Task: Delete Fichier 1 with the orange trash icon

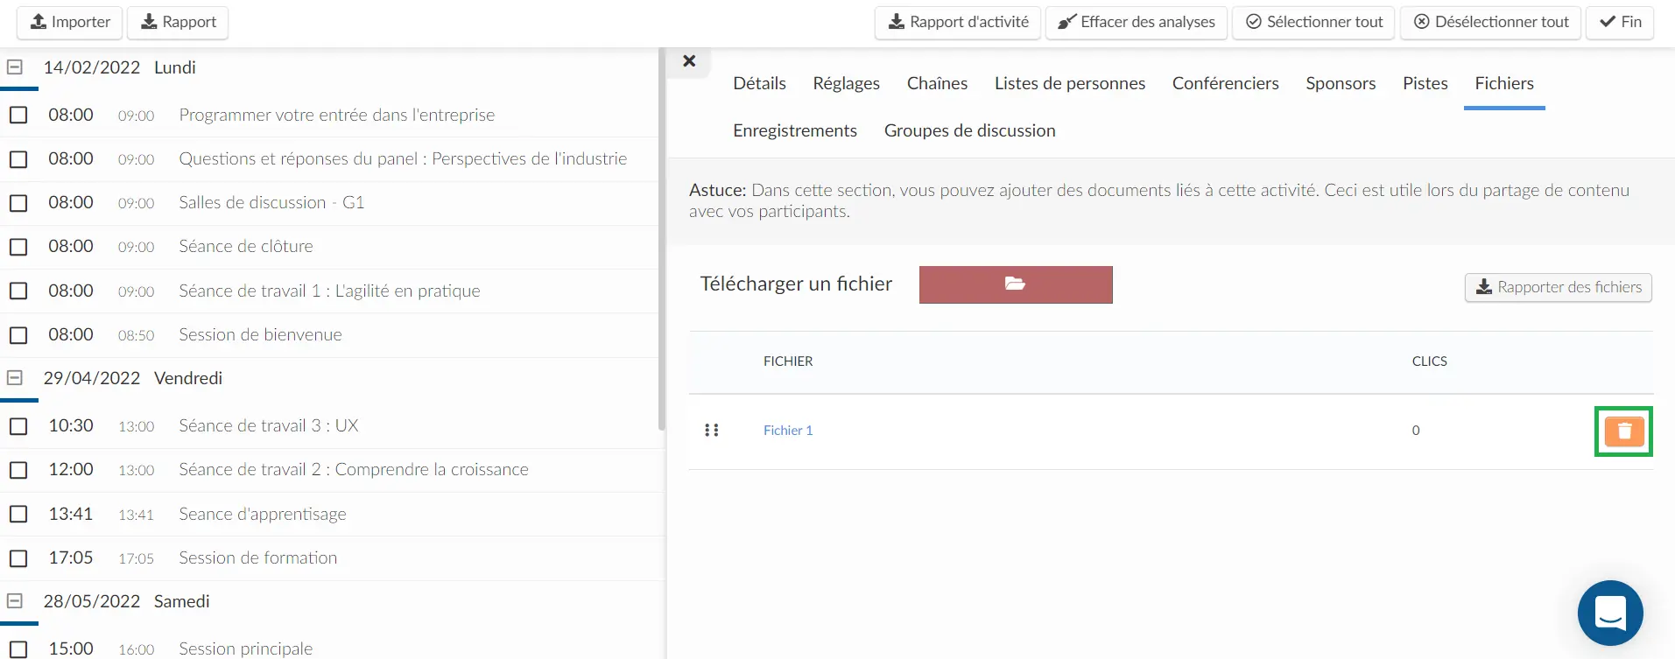Action: 1624,431
